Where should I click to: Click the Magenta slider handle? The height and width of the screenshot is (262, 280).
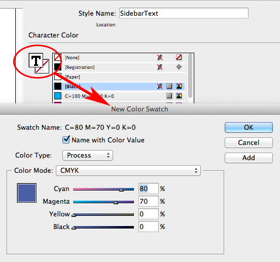116,202
